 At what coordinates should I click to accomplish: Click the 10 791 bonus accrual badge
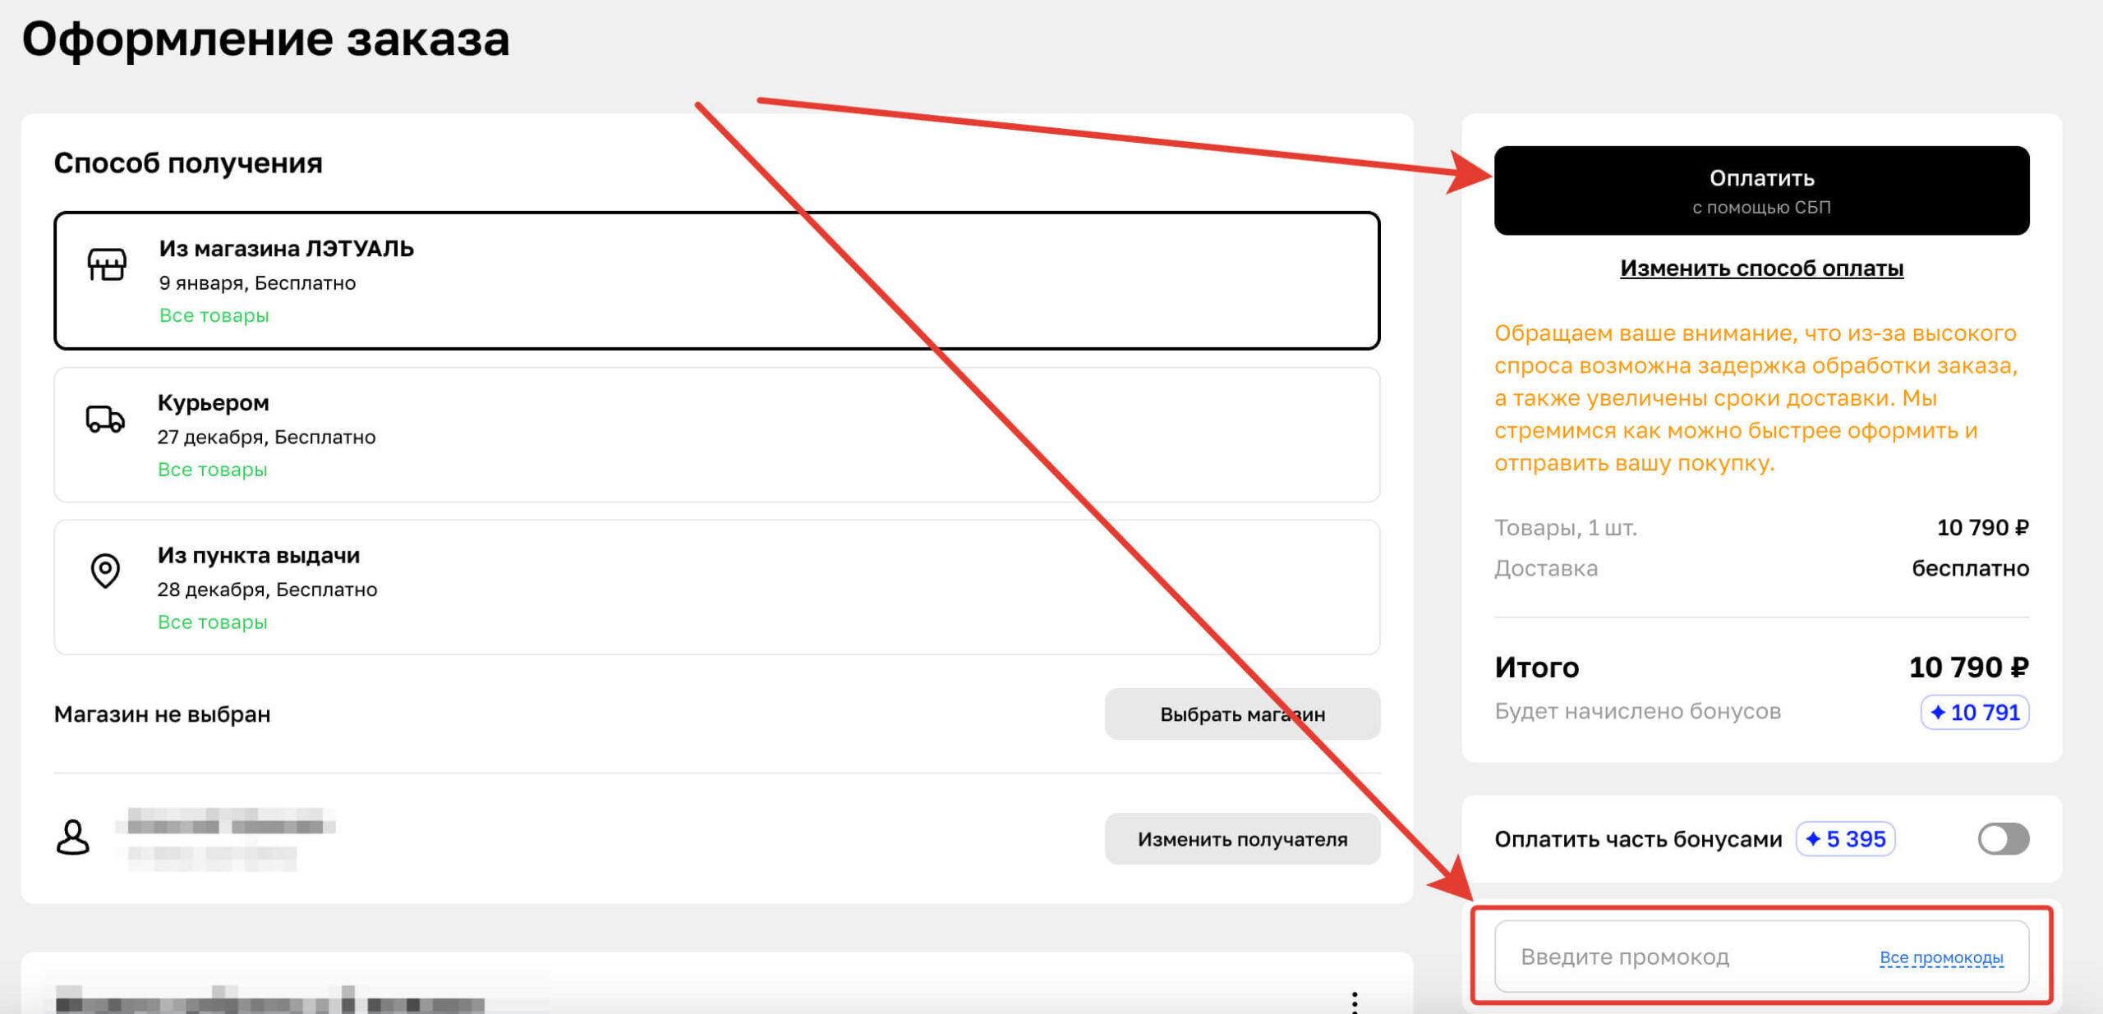(1974, 712)
